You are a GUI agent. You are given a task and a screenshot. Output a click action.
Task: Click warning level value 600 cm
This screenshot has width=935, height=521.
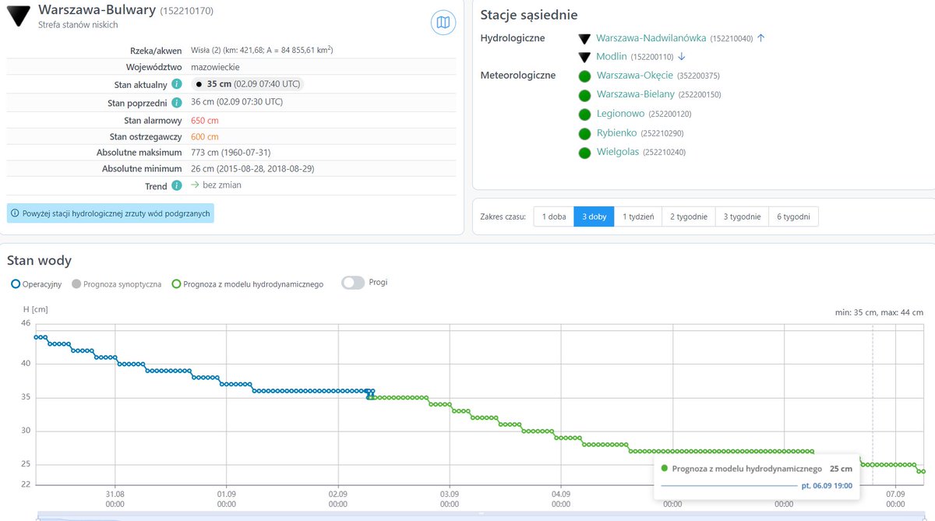[x=205, y=136]
